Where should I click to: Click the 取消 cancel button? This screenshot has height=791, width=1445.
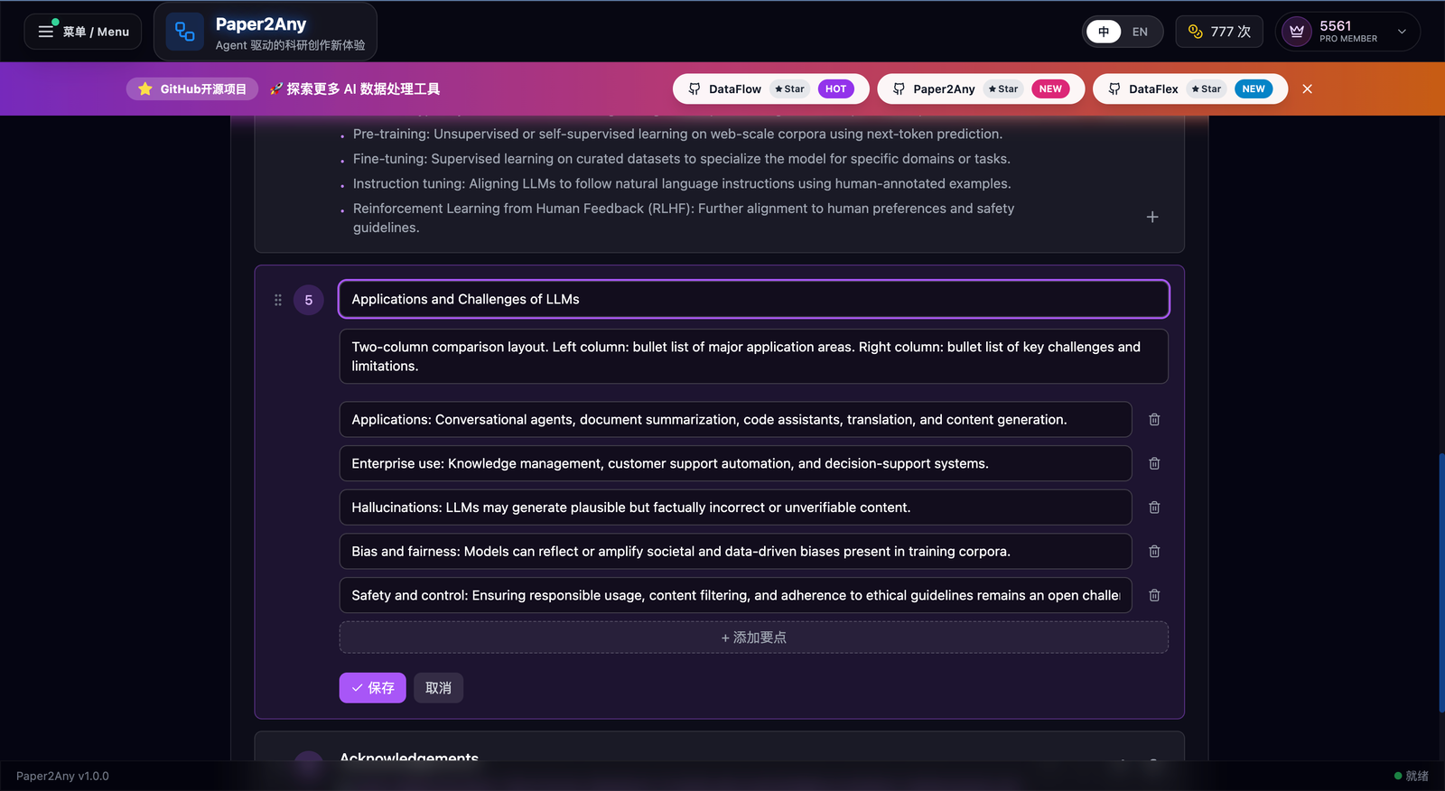[438, 688]
